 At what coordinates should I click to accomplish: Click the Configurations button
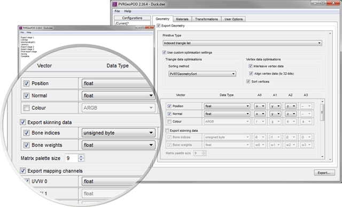132,18
